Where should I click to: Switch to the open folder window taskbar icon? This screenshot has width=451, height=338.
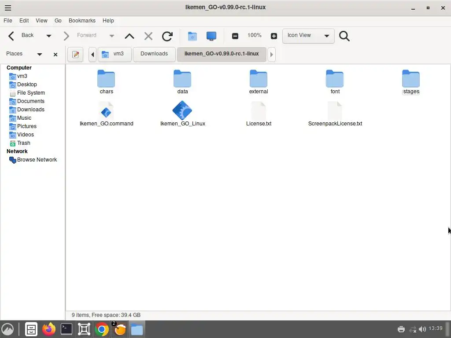pos(137,329)
